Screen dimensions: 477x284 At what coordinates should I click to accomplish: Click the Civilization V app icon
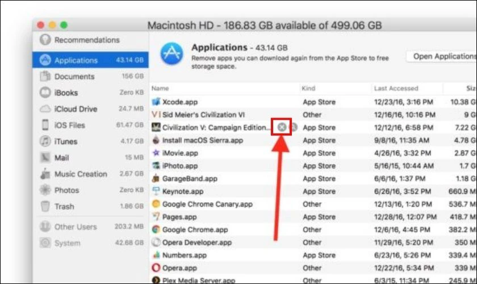tap(156, 127)
